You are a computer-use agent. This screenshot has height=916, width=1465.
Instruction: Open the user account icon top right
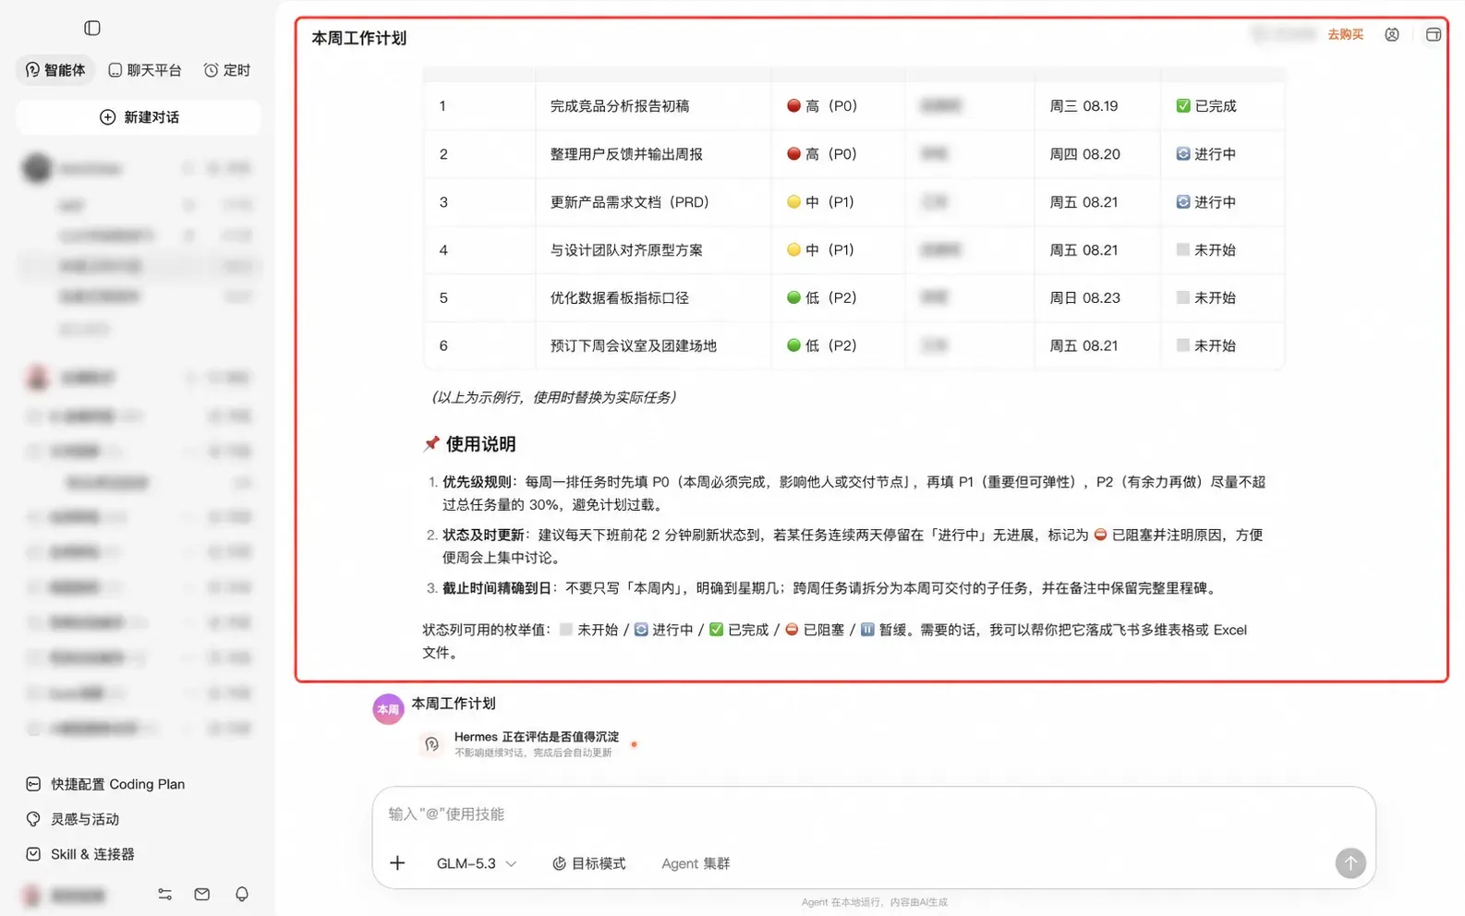[x=1392, y=34]
